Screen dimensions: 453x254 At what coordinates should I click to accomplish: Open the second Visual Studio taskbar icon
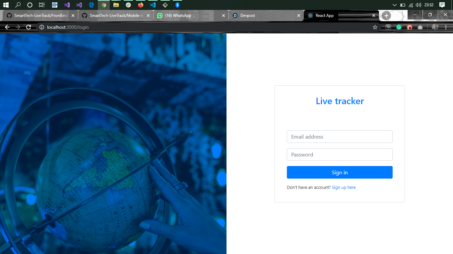click(x=79, y=5)
